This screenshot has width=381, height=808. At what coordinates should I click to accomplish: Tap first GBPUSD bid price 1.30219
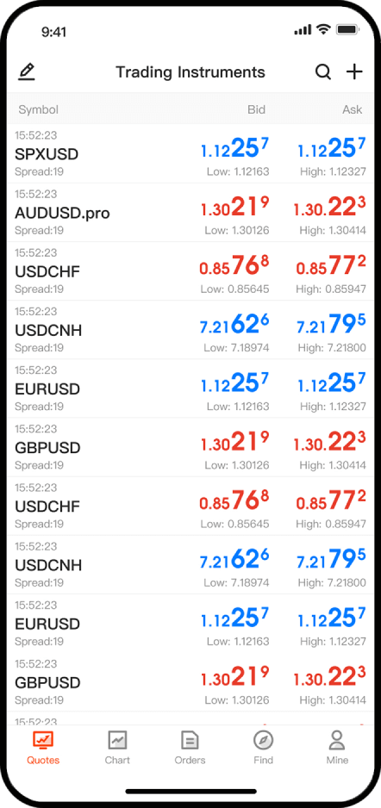coord(234,443)
